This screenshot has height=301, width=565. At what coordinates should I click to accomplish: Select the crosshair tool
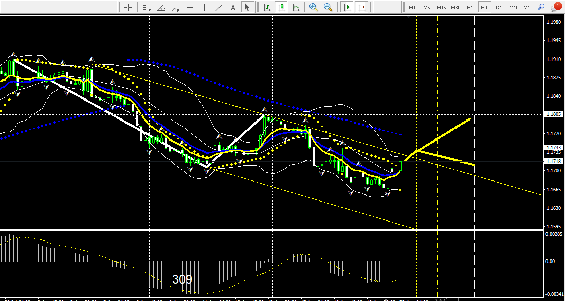coord(128,7)
